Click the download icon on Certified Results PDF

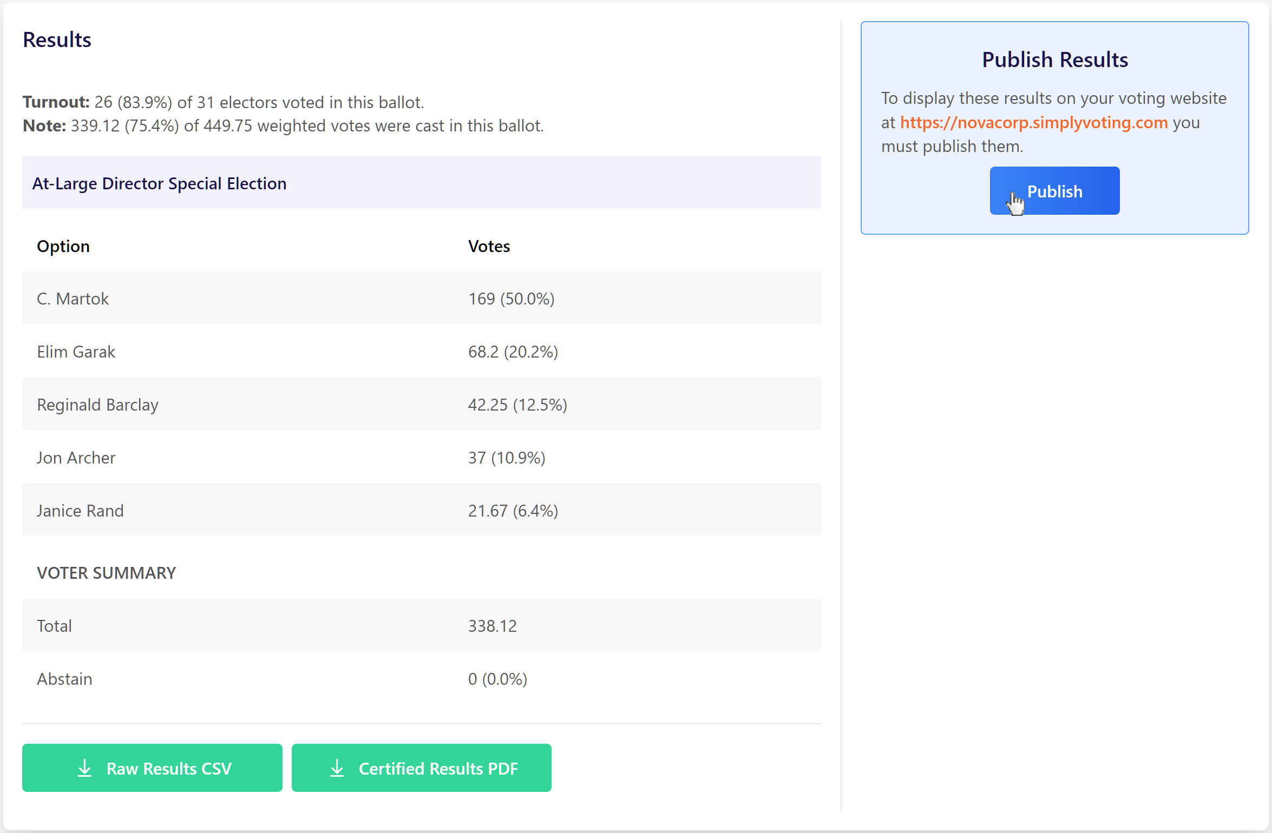tap(337, 768)
